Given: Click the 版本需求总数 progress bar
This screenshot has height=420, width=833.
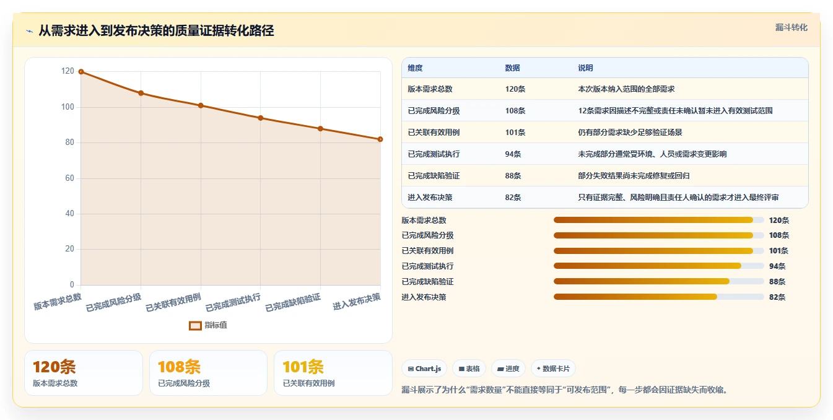Looking at the screenshot, I should pyautogui.click(x=658, y=220).
